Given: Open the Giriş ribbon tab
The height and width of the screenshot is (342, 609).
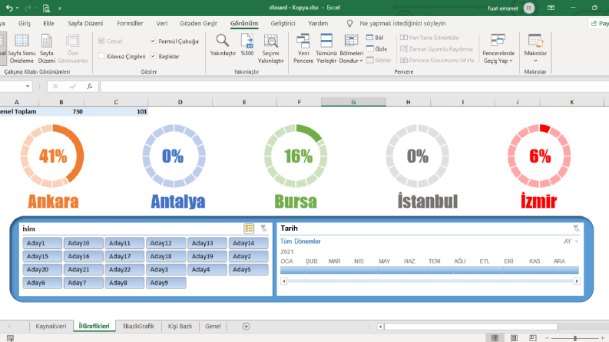Looking at the screenshot, I should 24,23.
